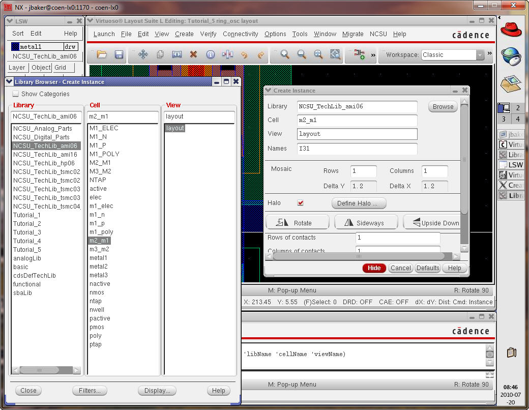The width and height of the screenshot is (529, 410).
Task: Open the Verify menu
Action: (208, 34)
